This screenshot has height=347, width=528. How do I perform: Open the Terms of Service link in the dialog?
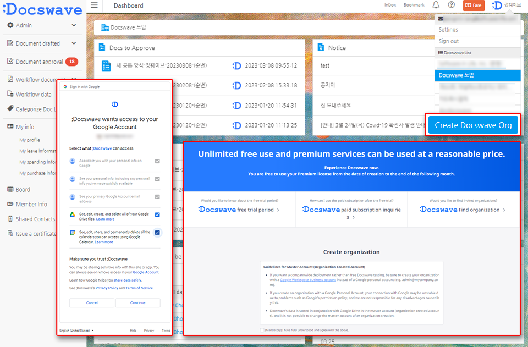click(x=139, y=288)
